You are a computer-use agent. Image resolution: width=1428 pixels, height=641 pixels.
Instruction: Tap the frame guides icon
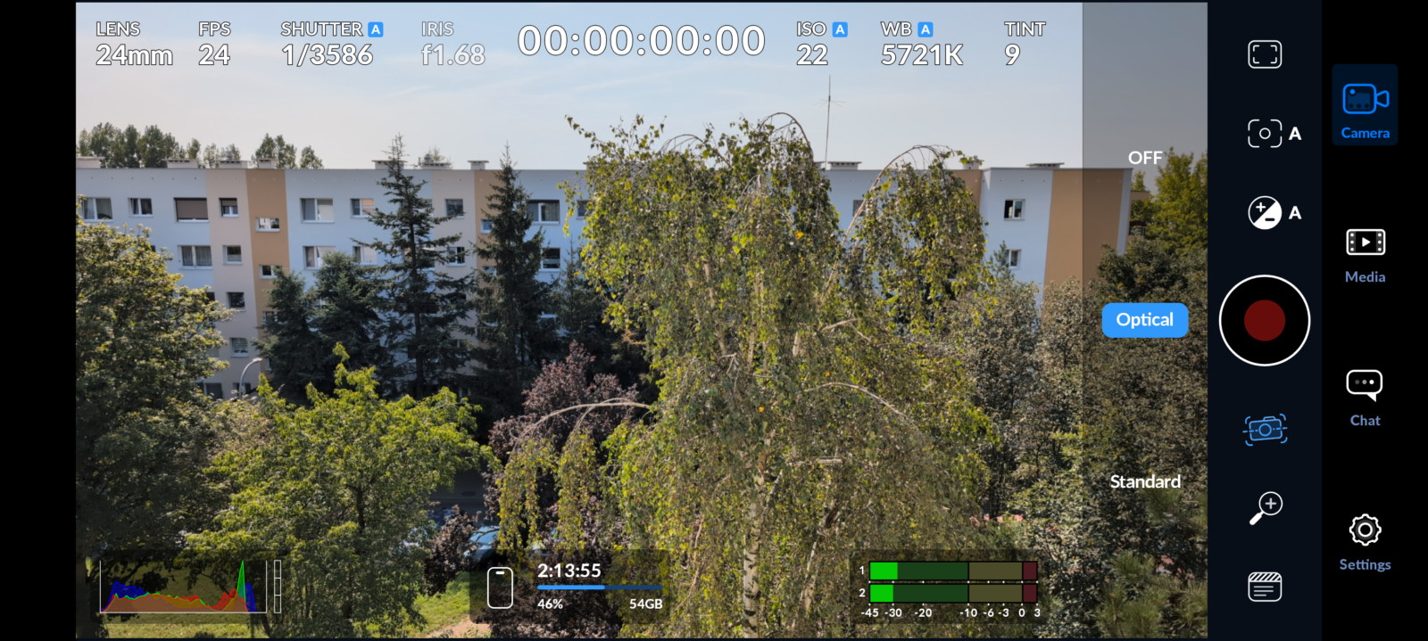1264,54
